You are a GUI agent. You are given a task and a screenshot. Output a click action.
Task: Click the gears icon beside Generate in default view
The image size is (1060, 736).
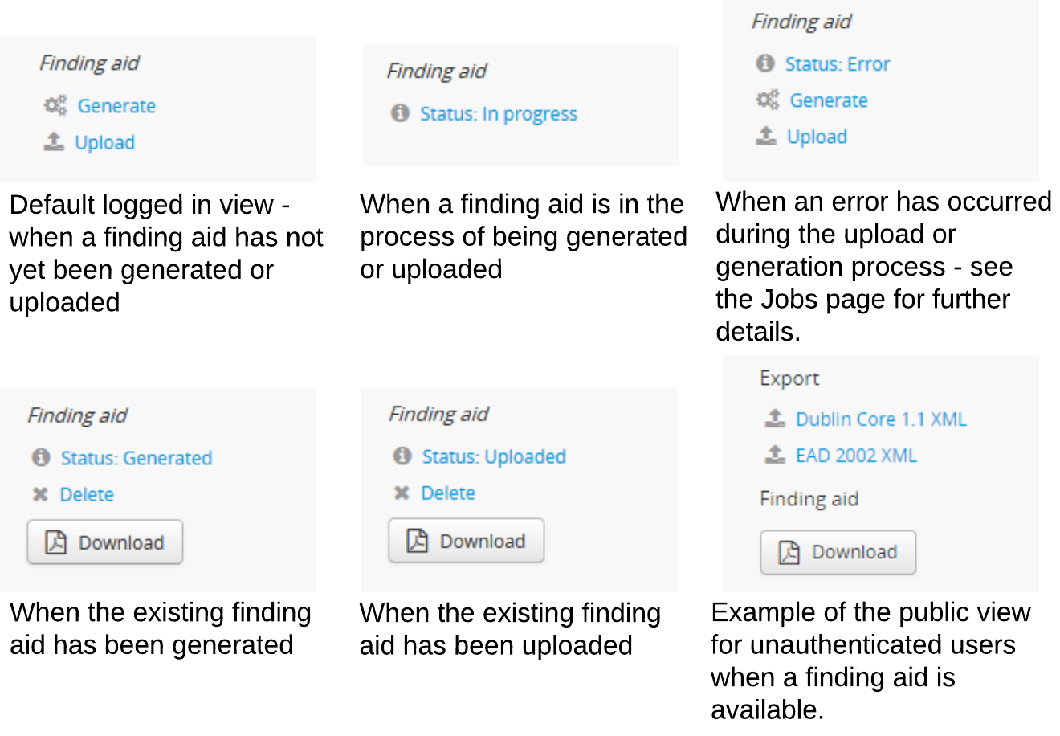[55, 105]
